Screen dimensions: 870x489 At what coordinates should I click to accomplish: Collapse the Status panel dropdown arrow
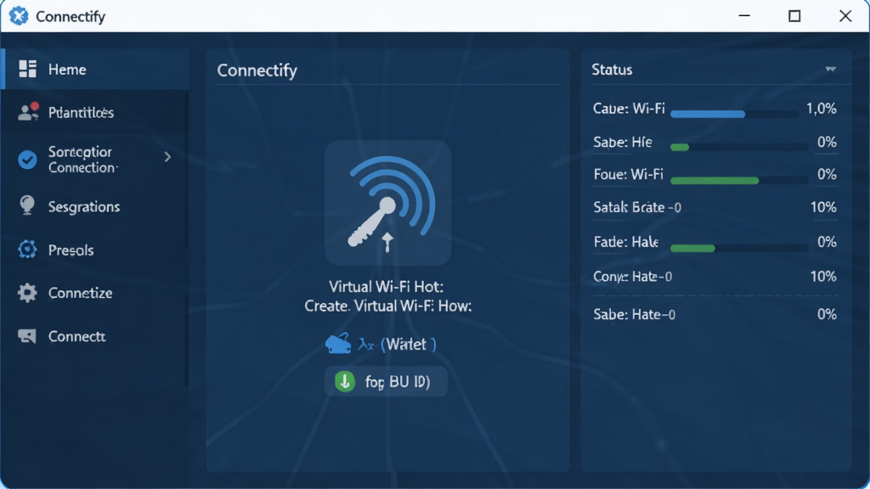click(x=831, y=70)
